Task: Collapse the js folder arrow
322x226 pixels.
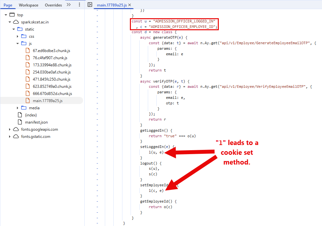Action: click(x=18, y=44)
